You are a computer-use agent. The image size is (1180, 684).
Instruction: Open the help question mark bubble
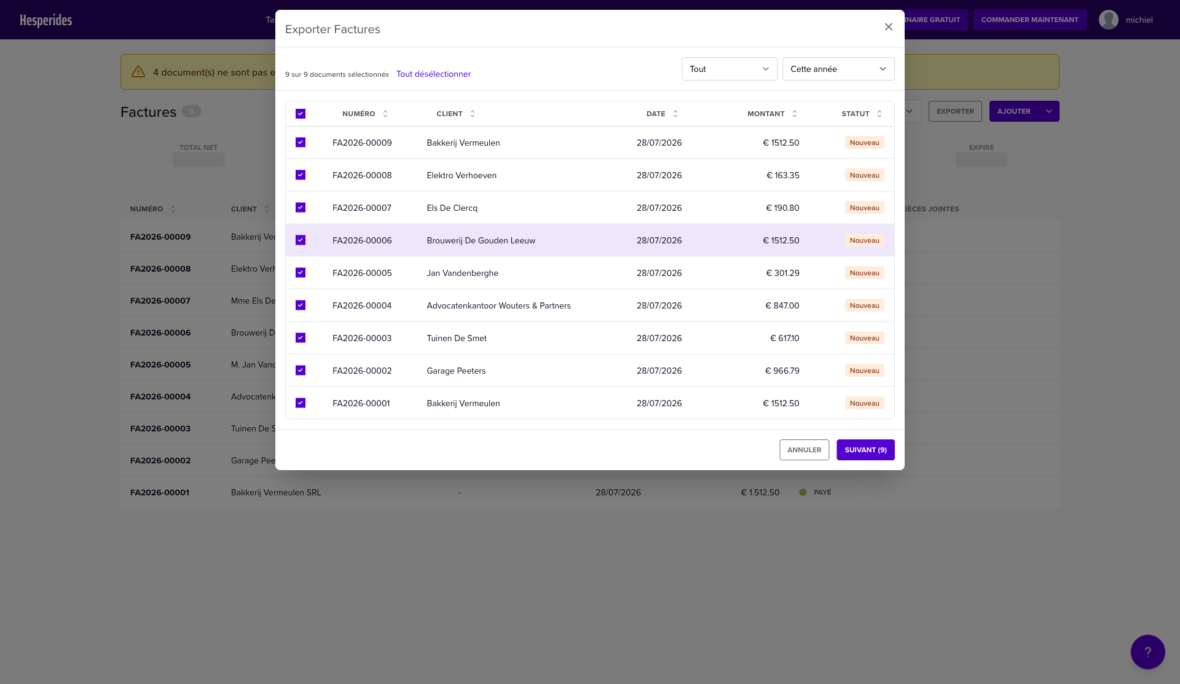coord(1147,651)
